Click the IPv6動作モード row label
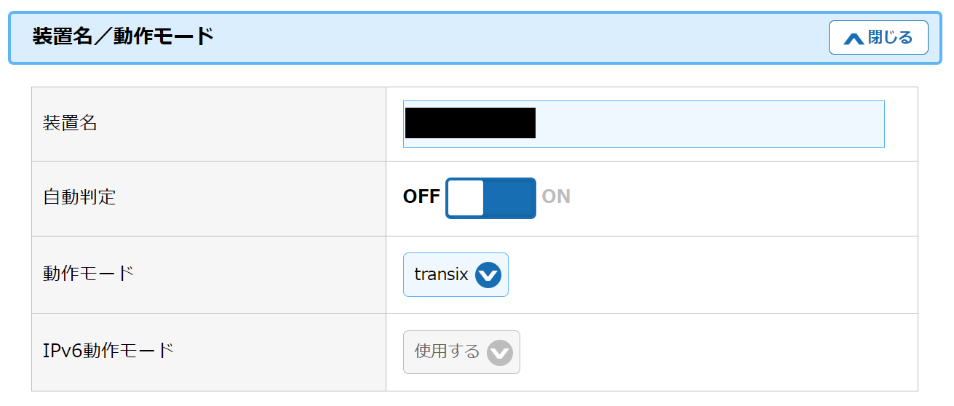Viewport: 954px width, 406px height. [x=108, y=351]
